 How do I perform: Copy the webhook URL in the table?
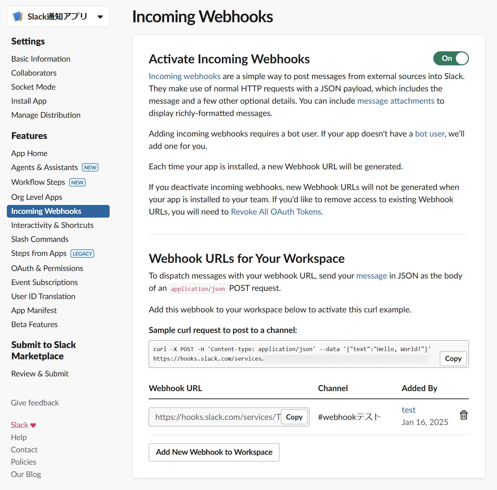point(294,417)
